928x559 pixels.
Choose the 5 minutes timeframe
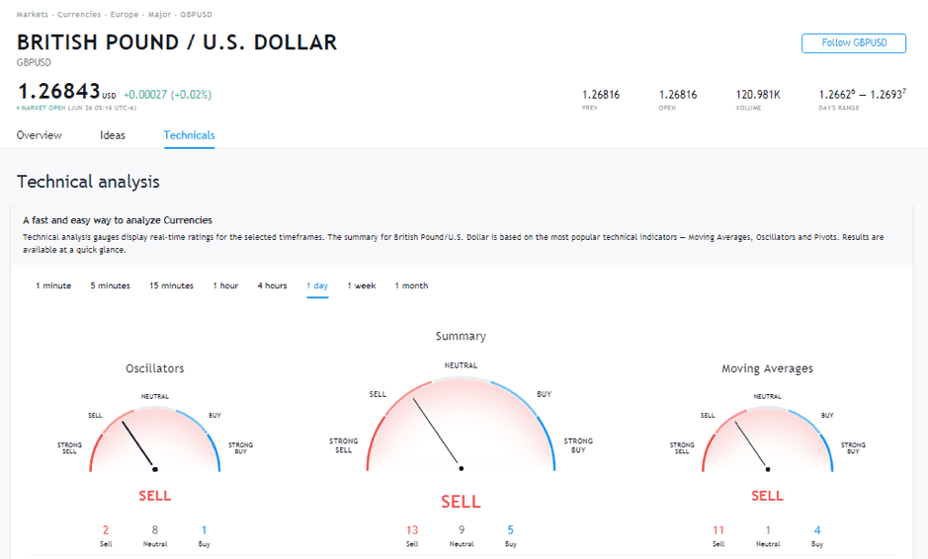110,286
